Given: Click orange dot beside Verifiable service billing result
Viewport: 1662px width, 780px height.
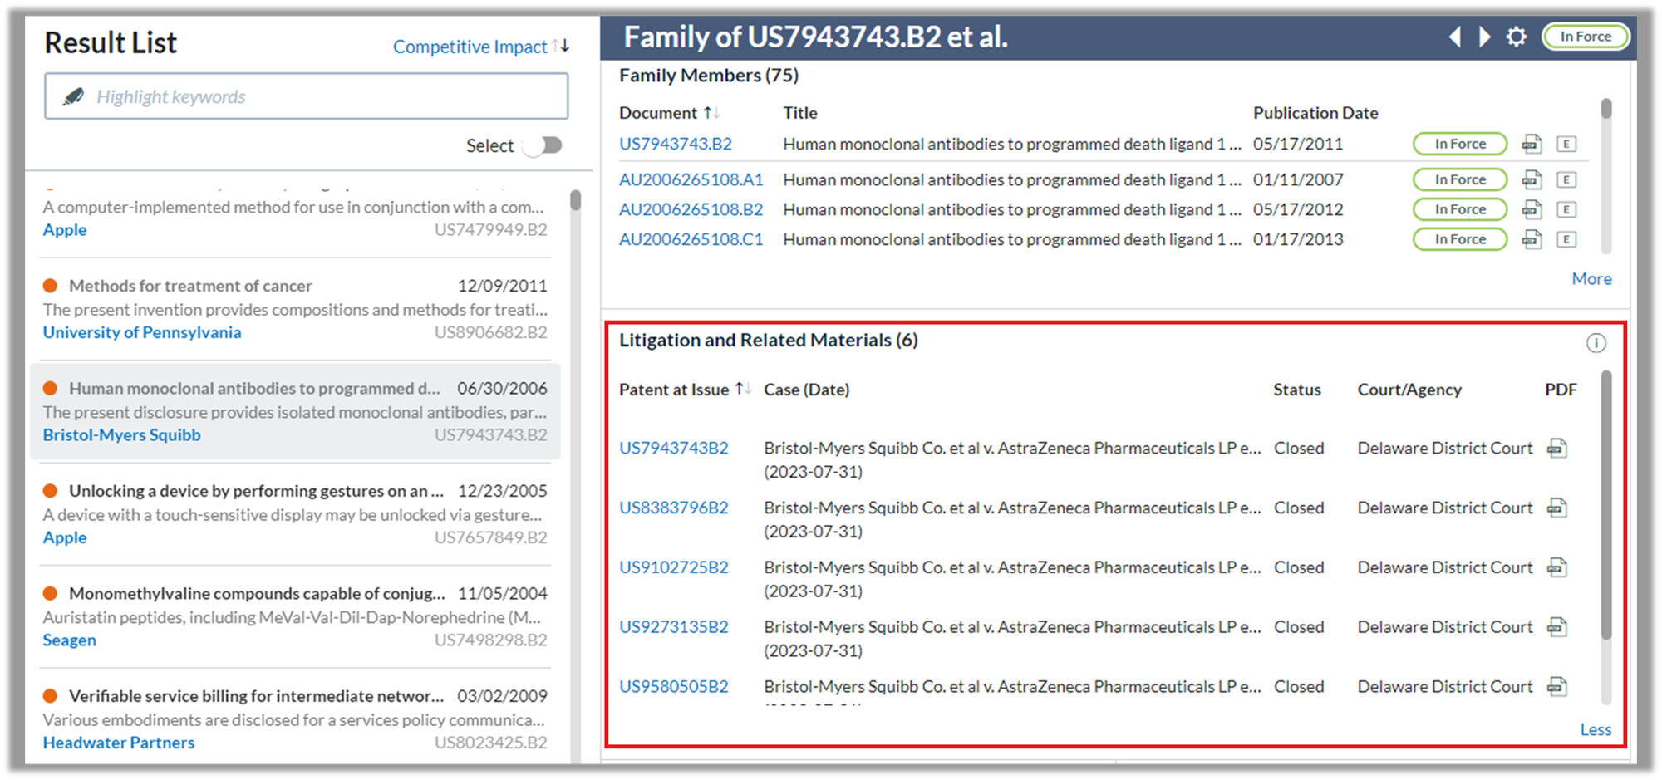Looking at the screenshot, I should click(50, 696).
